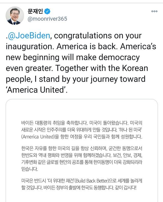
Task: Click the first Korean paragraph starting 바이든 대통령의
Action: point(81,129)
